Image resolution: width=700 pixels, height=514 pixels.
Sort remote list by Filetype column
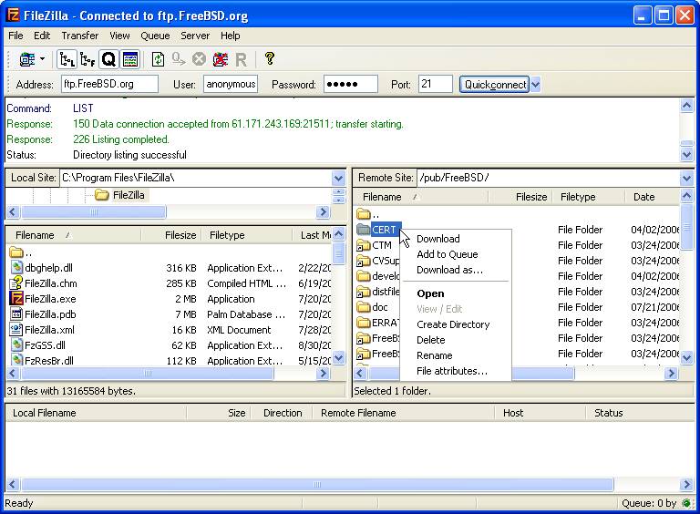(589, 197)
